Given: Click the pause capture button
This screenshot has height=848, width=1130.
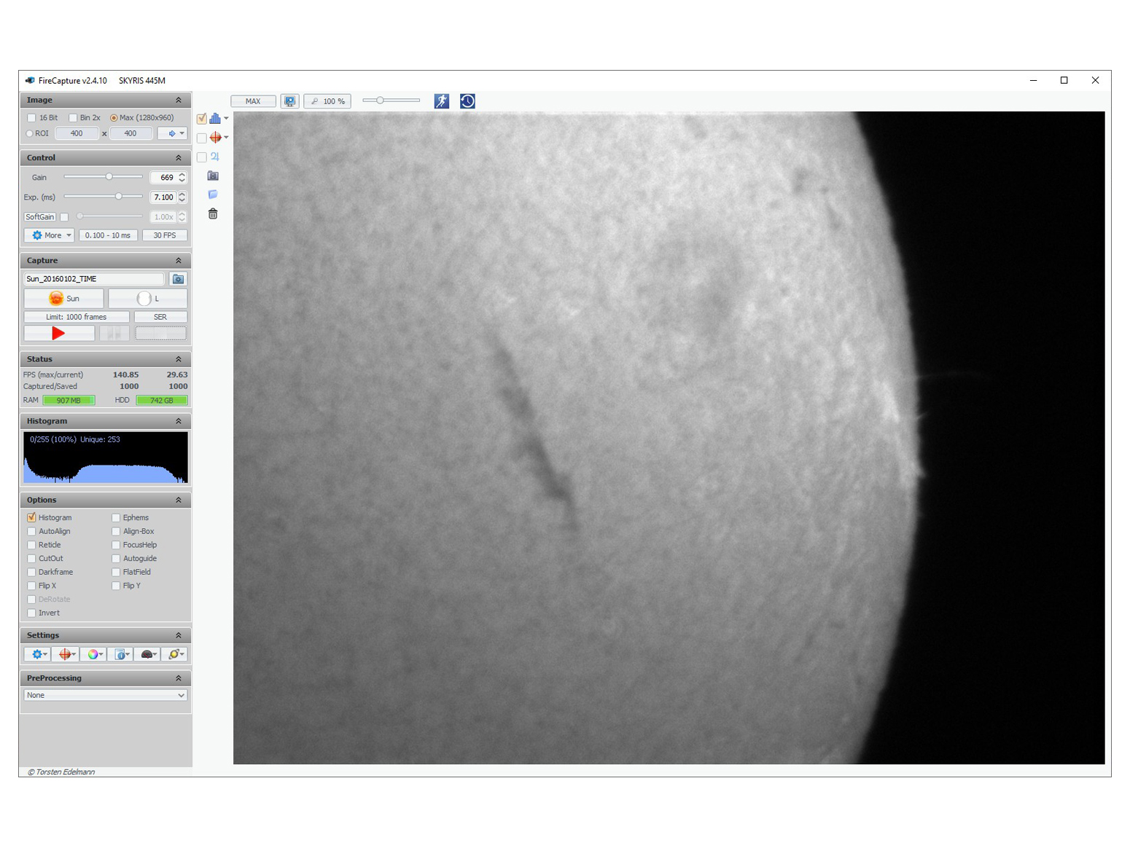Looking at the screenshot, I should [114, 334].
